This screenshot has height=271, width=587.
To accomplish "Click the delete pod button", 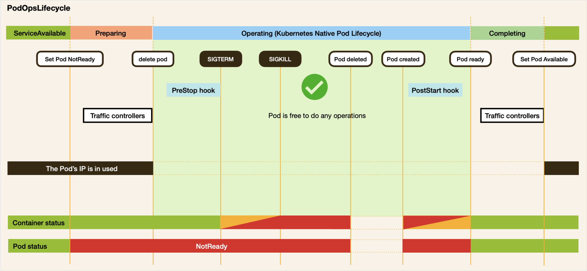I will (x=153, y=59).
